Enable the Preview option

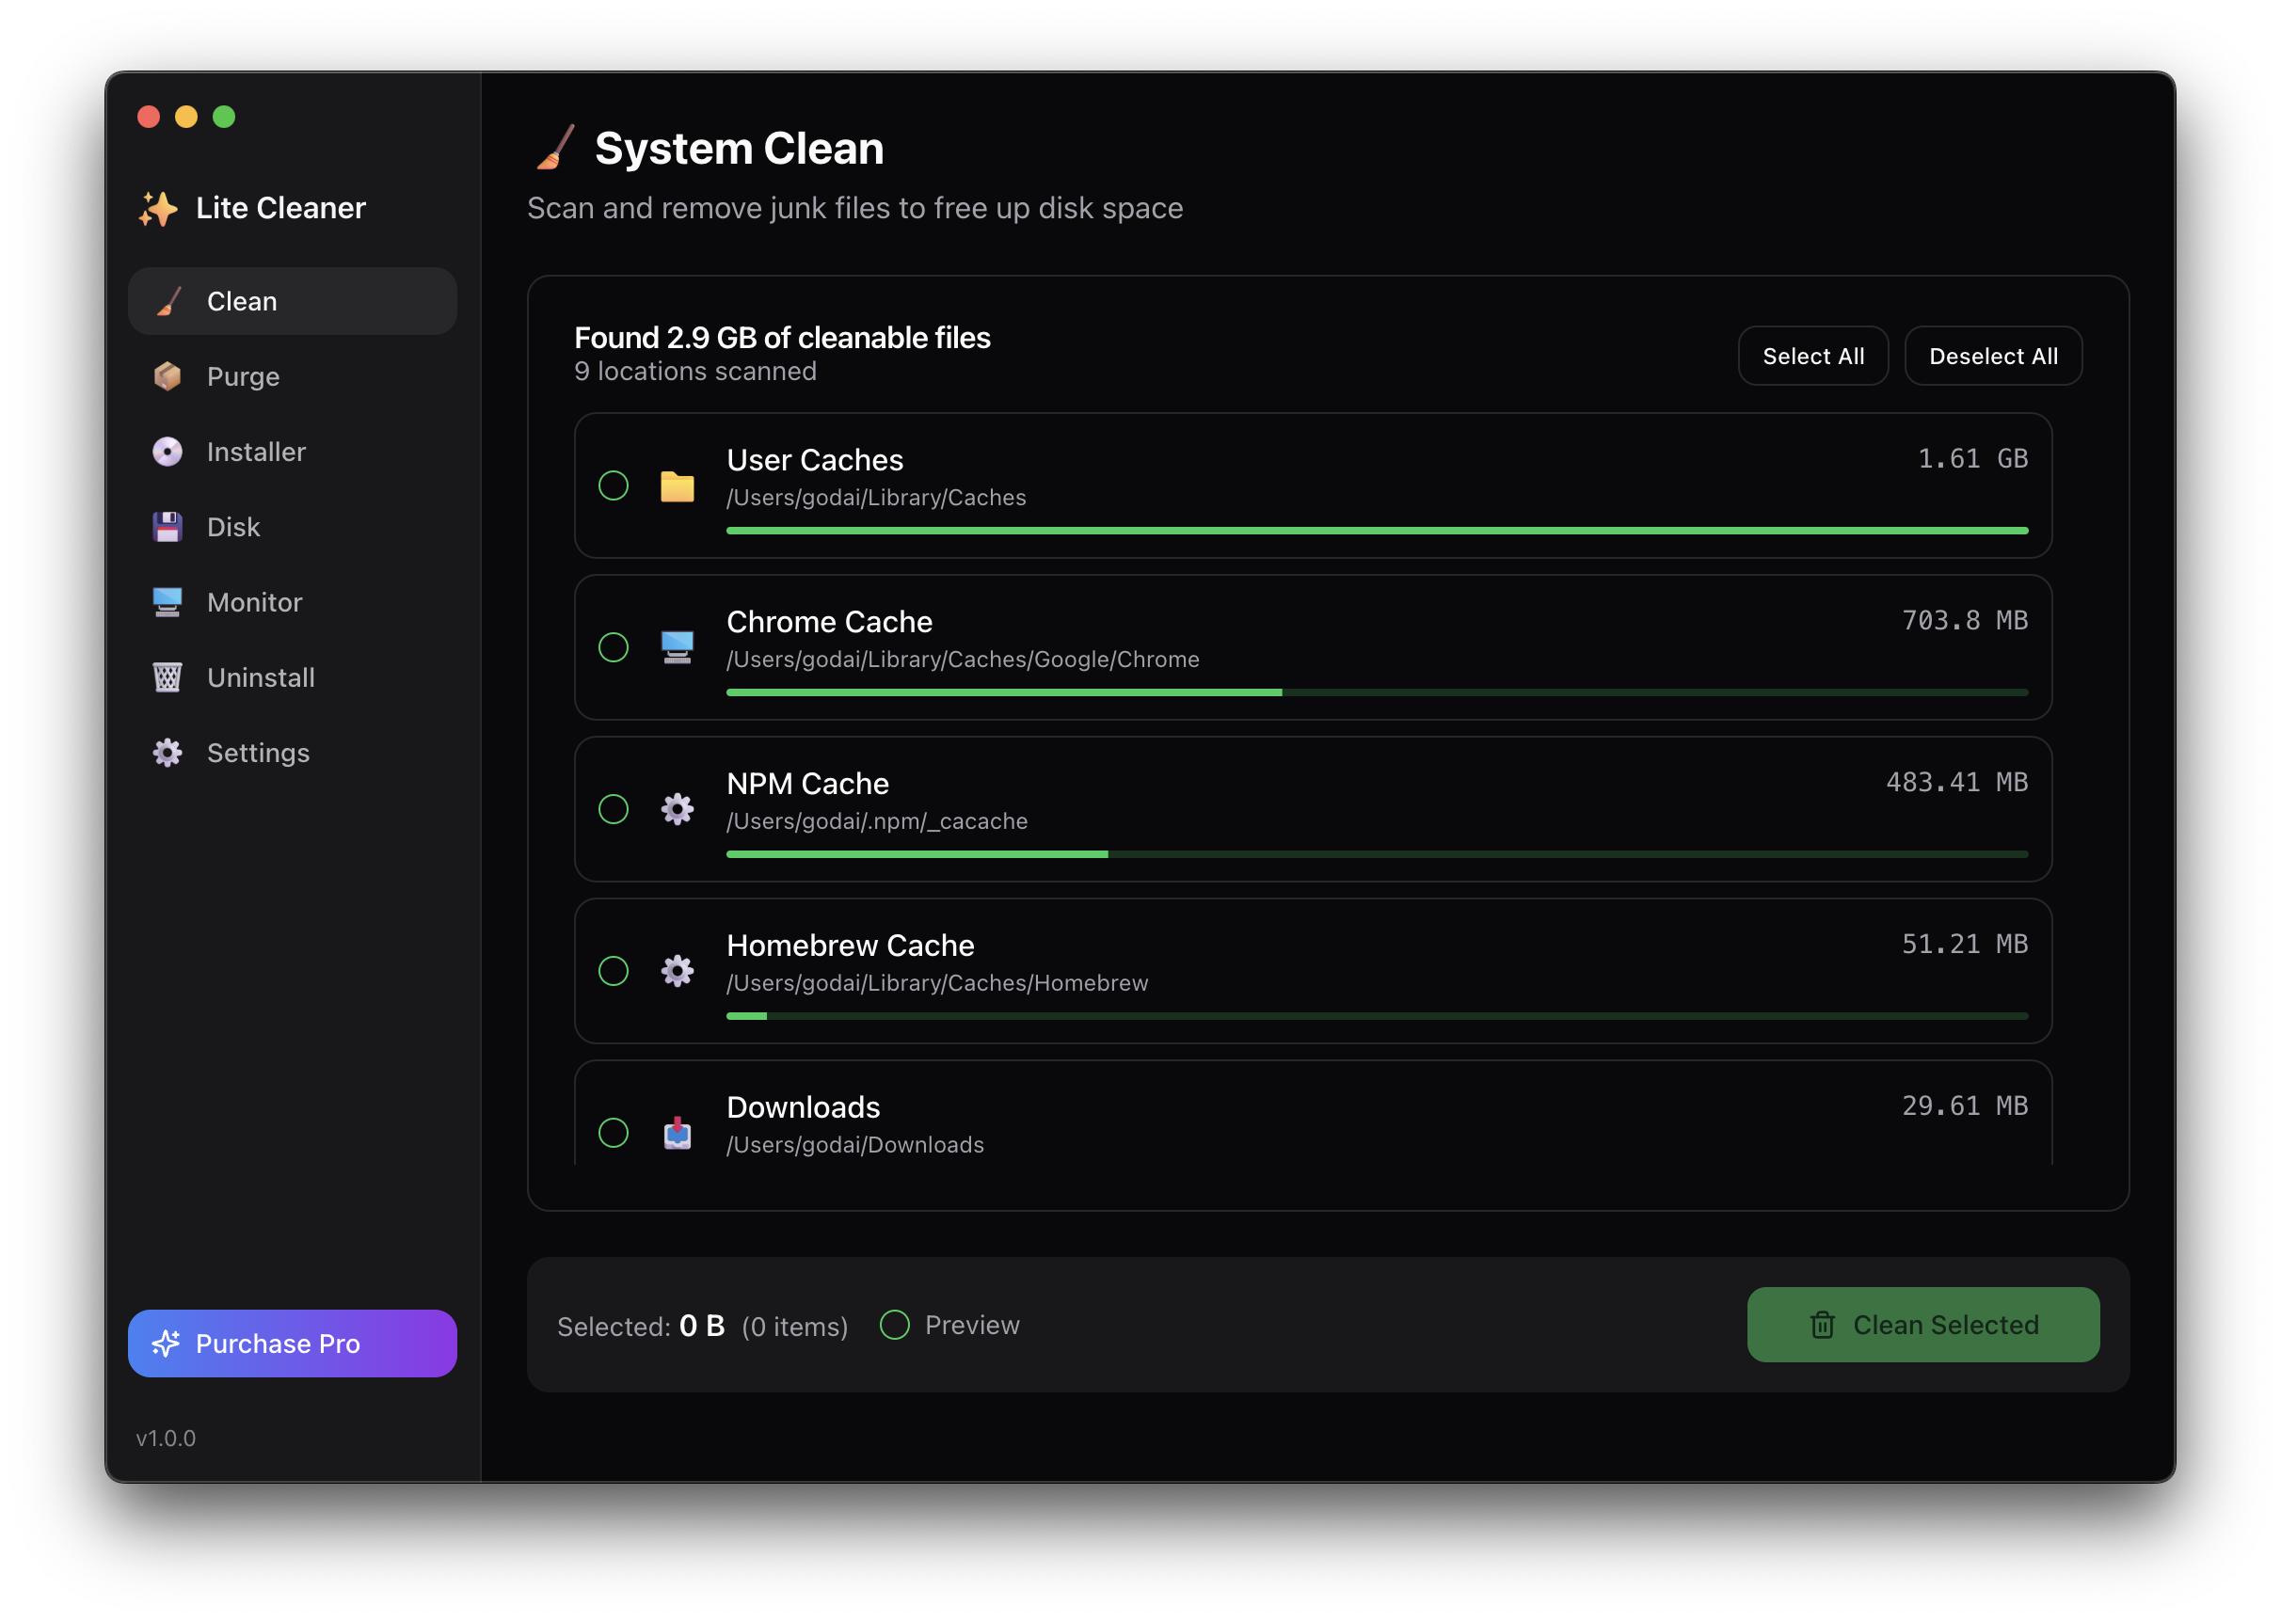point(895,1325)
